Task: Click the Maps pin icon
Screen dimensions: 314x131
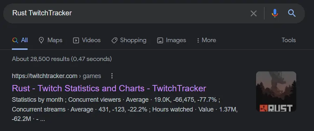Action: (x=41, y=40)
